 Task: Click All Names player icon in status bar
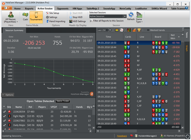162,136
